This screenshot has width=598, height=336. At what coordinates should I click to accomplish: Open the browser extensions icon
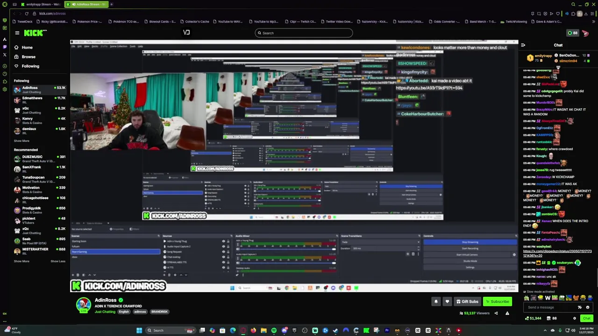click(573, 14)
